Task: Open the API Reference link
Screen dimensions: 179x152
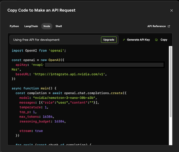Action: [159, 26]
